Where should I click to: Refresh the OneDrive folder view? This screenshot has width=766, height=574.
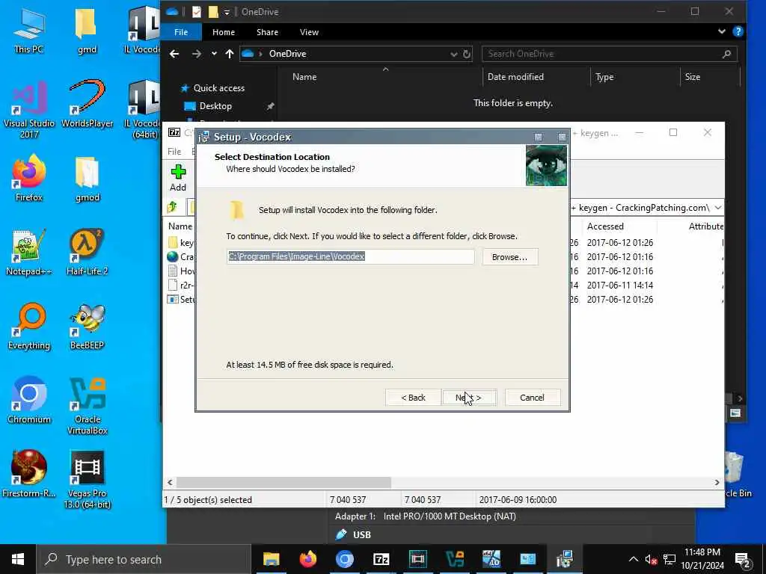[467, 54]
